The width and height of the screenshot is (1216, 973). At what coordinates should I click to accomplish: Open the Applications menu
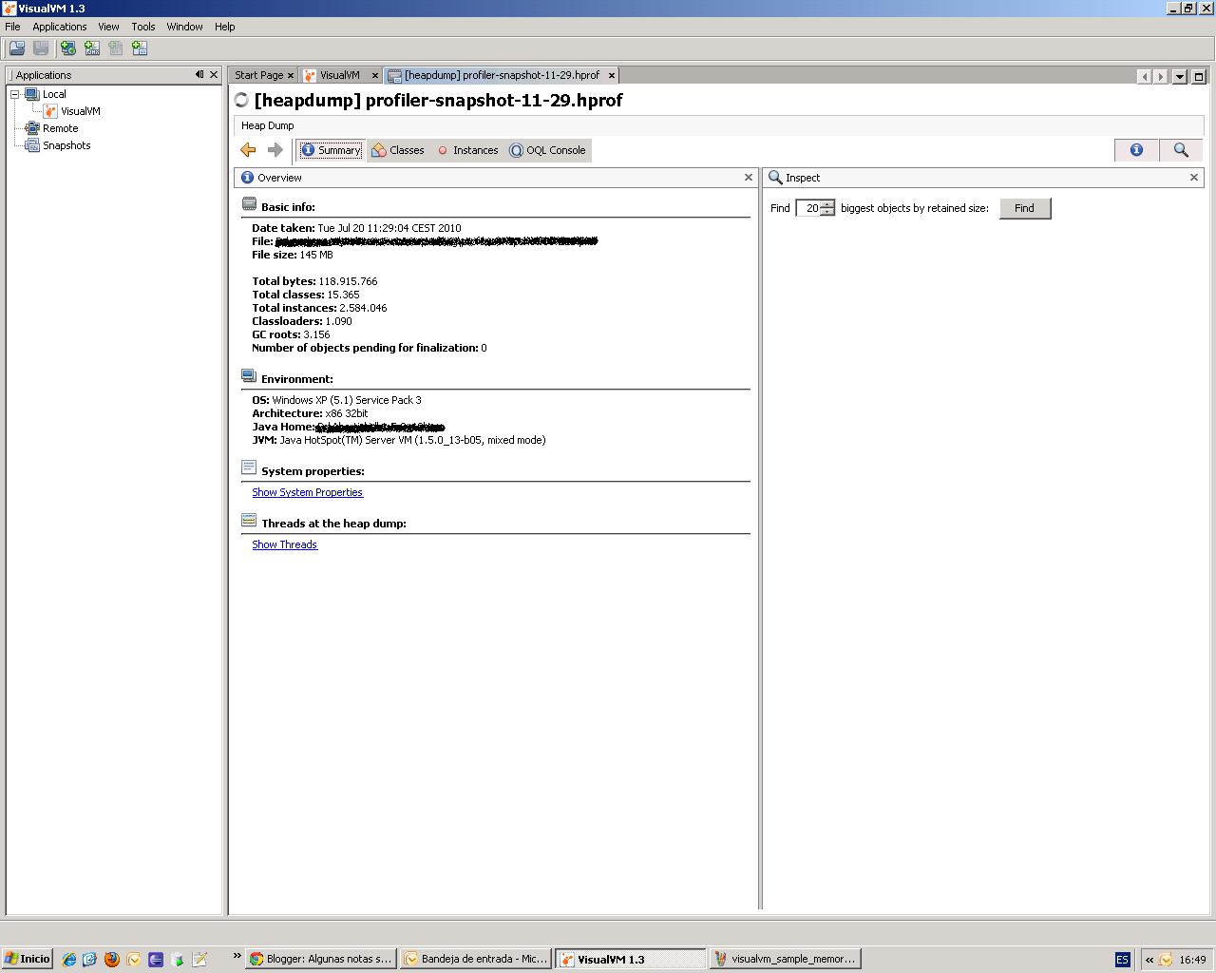point(60,27)
